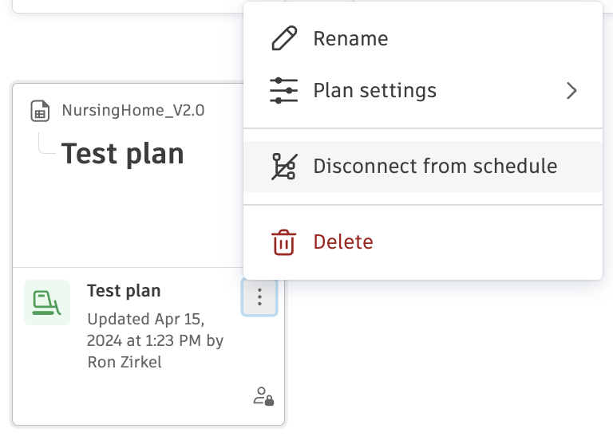The height and width of the screenshot is (440, 613).
Task: Click the person-with-lock permissions icon
Action: coord(263,396)
